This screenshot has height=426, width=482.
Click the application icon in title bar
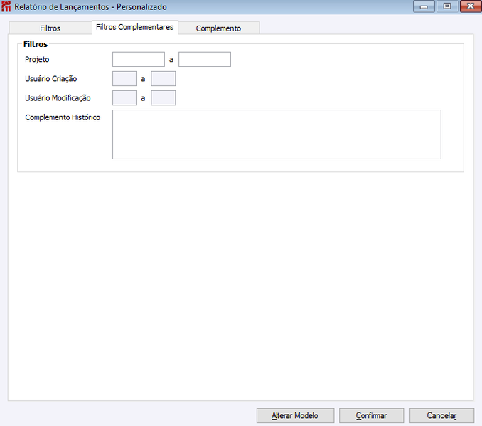[6, 6]
